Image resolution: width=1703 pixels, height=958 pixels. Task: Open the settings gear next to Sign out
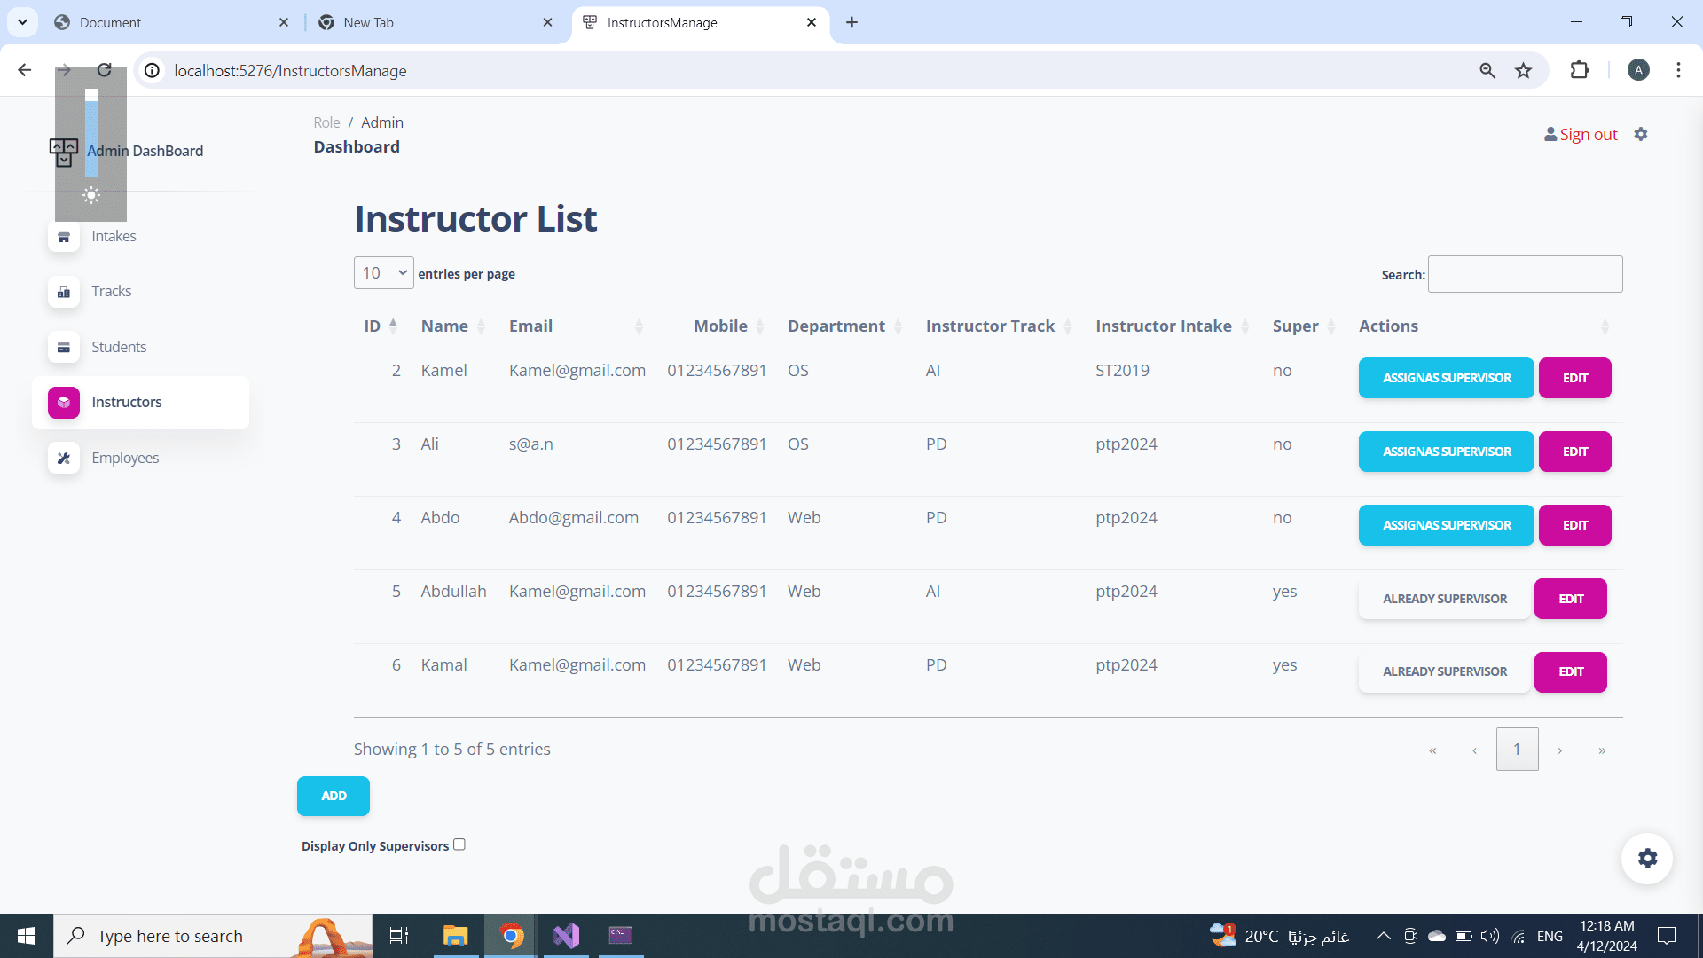pos(1641,134)
